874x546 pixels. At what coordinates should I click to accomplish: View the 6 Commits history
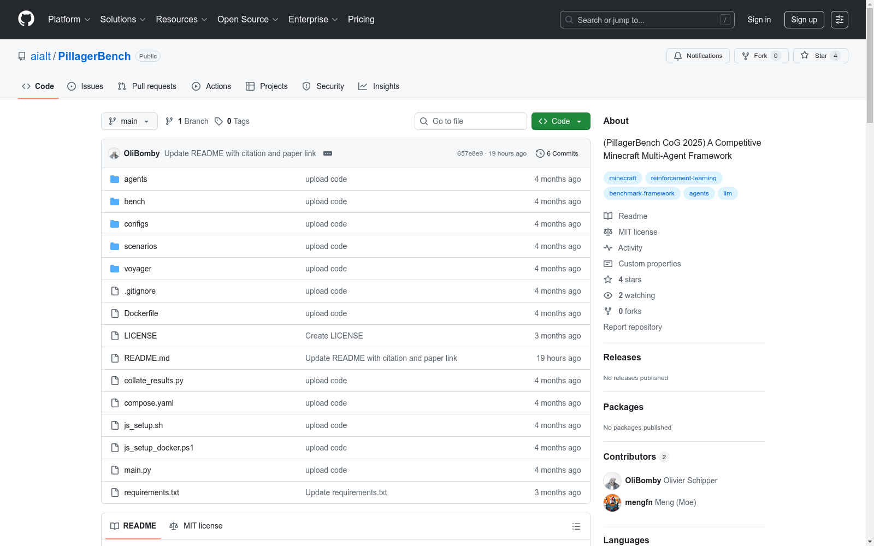click(557, 153)
